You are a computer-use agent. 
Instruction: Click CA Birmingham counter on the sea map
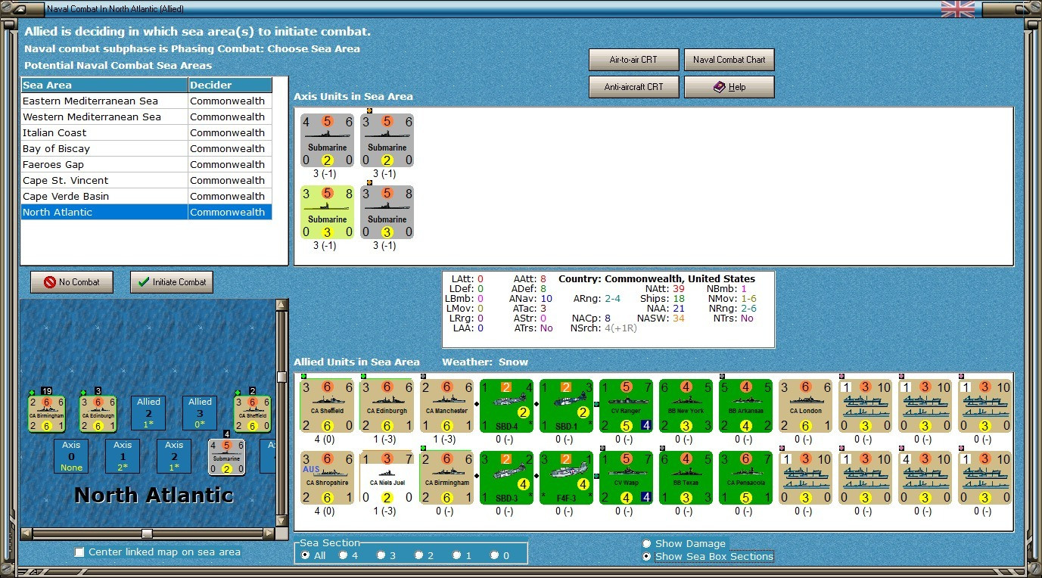[47, 414]
